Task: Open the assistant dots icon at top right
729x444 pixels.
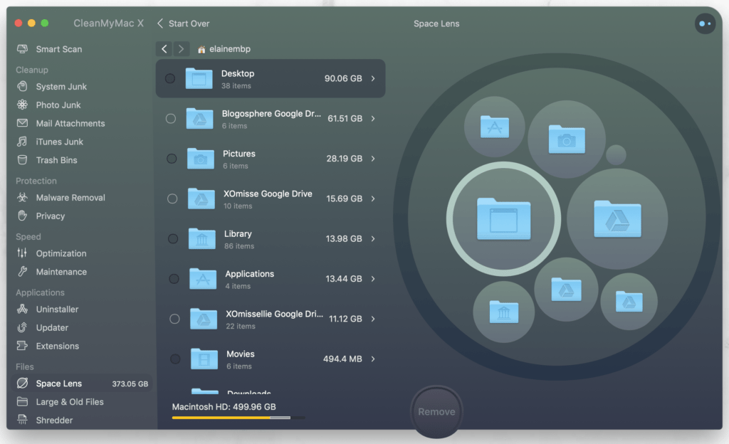Action: [x=705, y=23]
